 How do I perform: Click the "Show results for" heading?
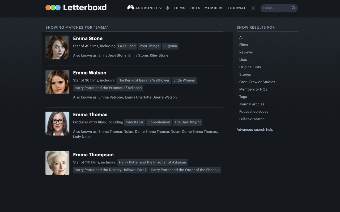tap(256, 28)
